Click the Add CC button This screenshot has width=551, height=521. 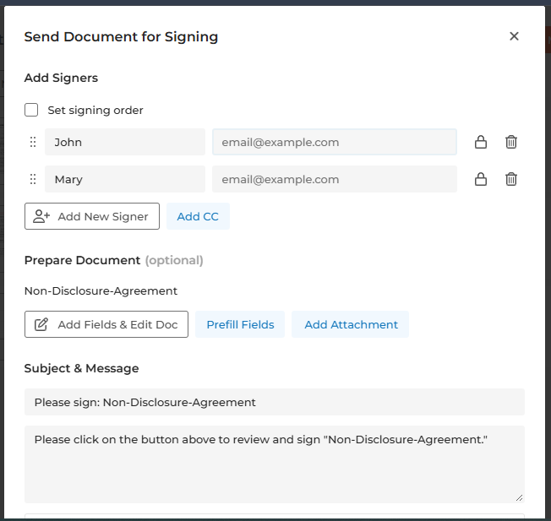pos(198,216)
